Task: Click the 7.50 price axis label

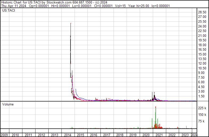Action: [201, 77]
